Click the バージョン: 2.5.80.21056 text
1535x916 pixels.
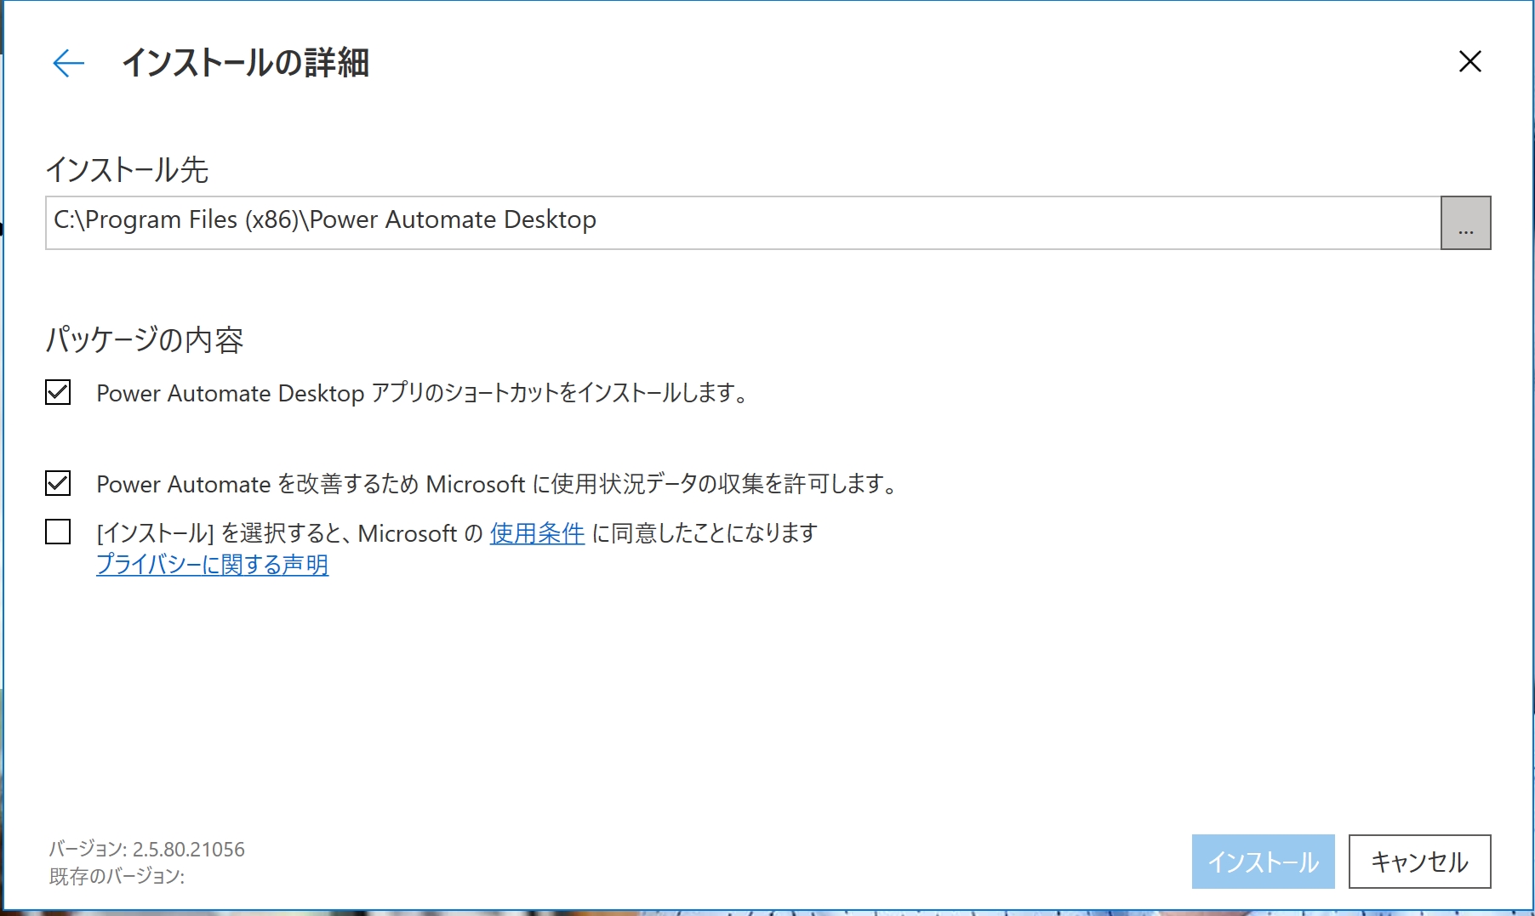tap(146, 849)
